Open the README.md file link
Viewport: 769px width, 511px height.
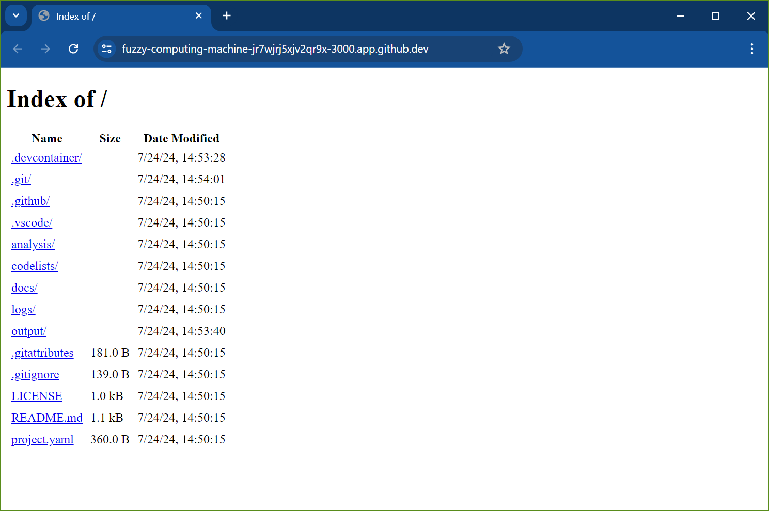[47, 418]
